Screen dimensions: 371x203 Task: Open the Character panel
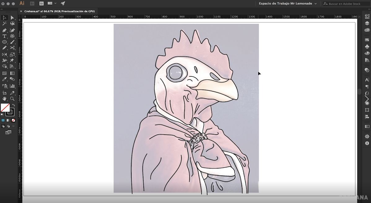367,80
